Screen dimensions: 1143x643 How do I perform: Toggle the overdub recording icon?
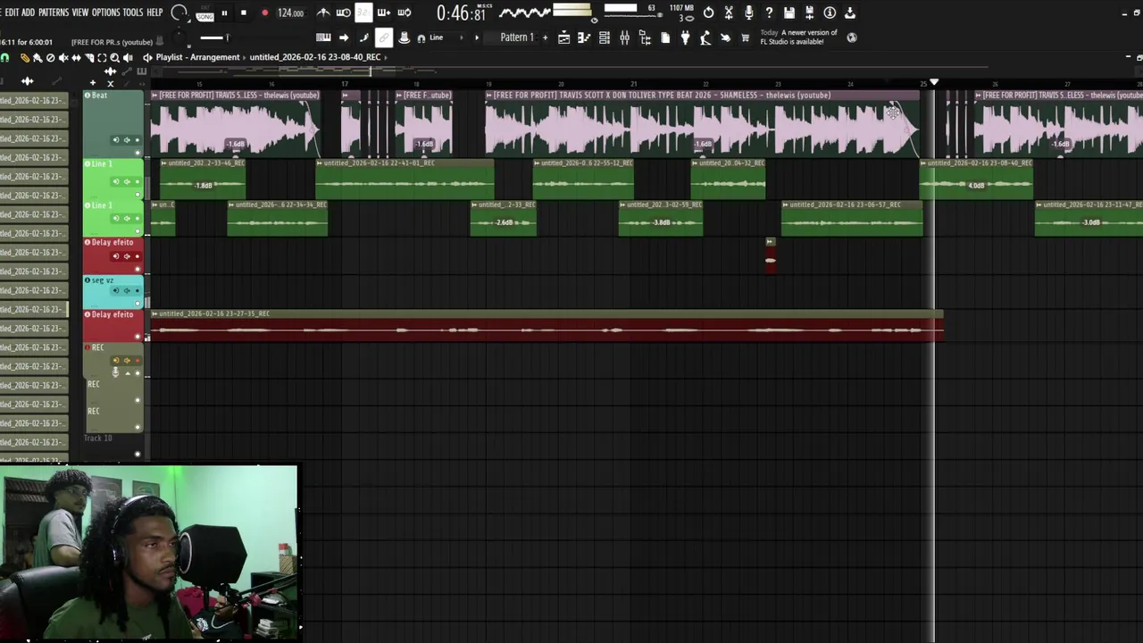click(384, 13)
